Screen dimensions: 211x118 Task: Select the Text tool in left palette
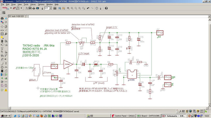[6, 64]
